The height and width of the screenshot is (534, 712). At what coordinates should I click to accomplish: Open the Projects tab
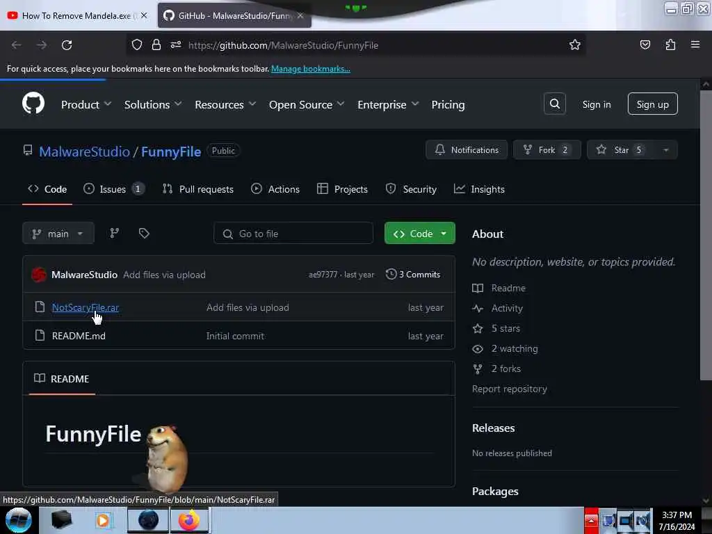tap(342, 189)
